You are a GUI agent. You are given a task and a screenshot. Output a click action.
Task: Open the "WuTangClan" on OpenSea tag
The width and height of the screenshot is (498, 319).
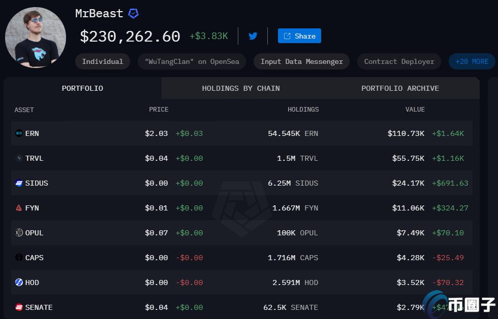[192, 61]
